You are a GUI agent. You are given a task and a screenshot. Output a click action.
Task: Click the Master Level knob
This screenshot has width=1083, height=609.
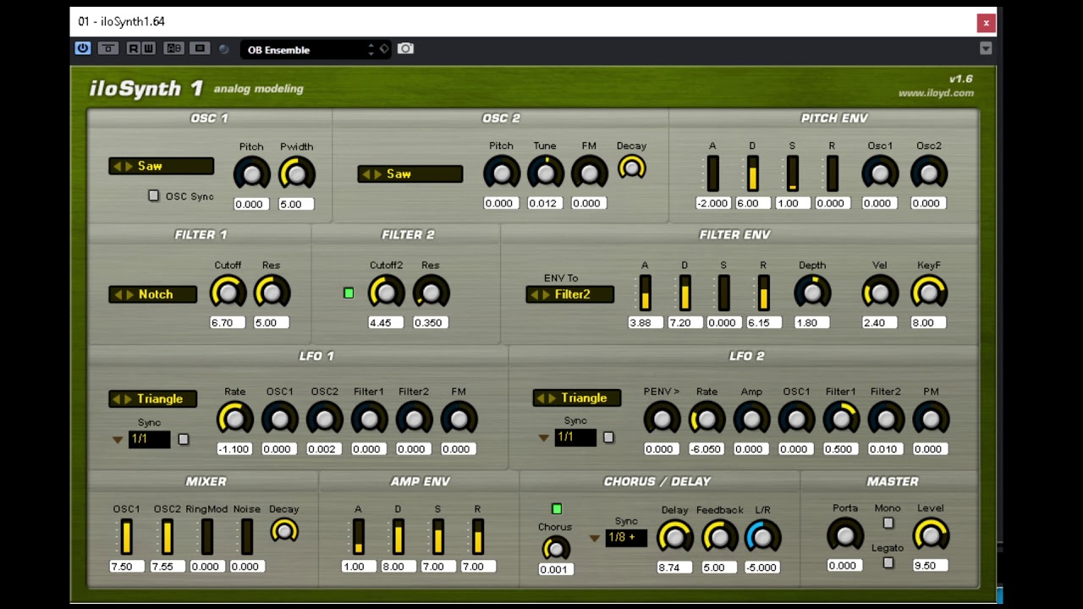point(930,535)
